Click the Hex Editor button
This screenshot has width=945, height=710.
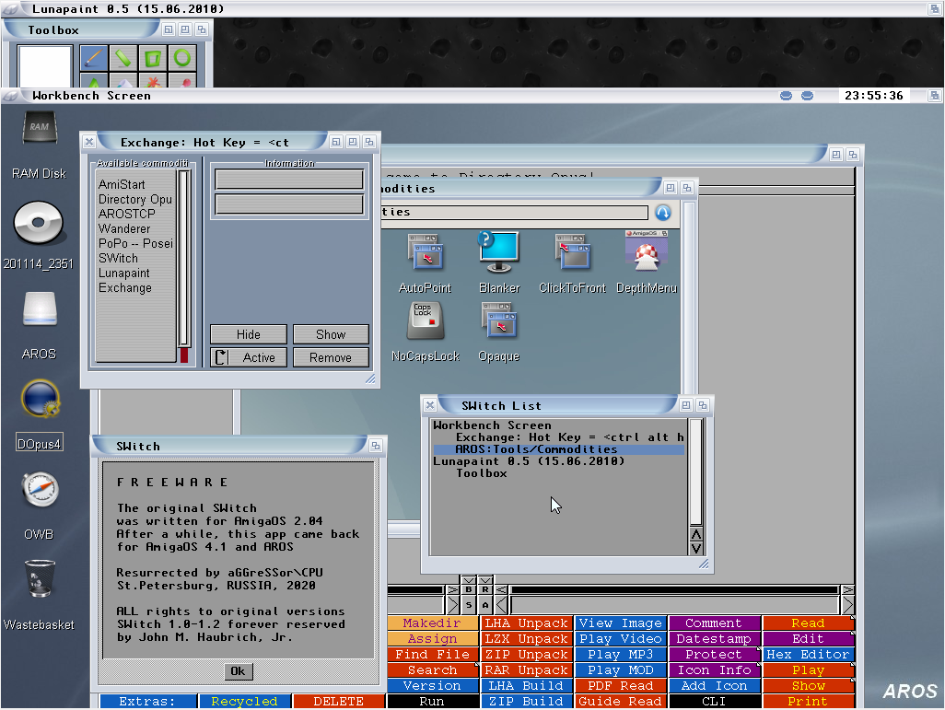click(x=808, y=655)
